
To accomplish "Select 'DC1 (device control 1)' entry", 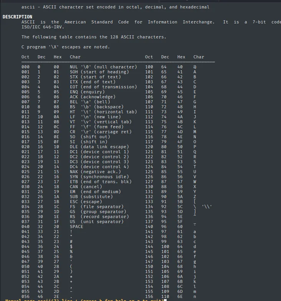I will click(99, 152).
